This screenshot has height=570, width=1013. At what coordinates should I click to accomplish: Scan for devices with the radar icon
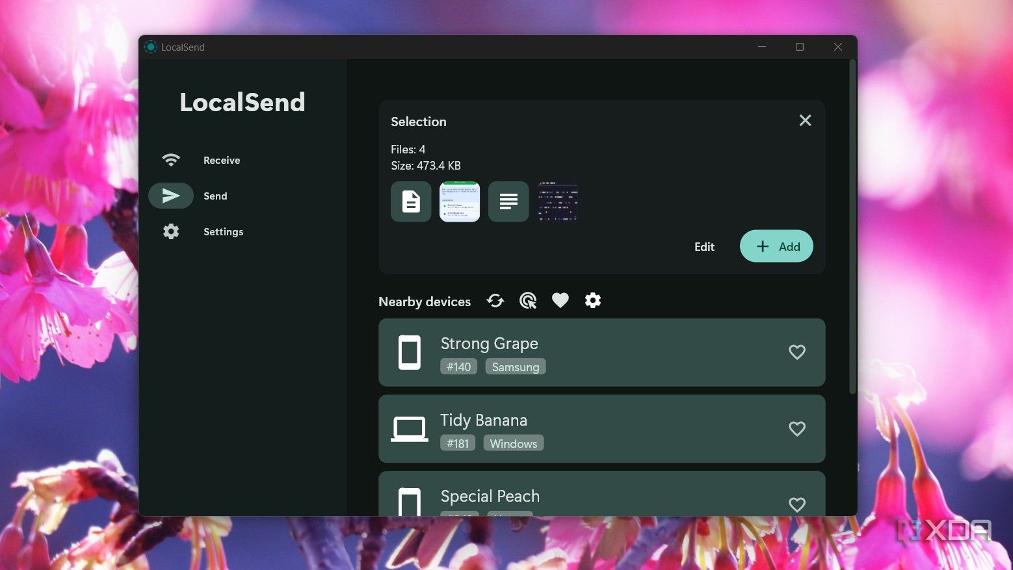coord(528,300)
